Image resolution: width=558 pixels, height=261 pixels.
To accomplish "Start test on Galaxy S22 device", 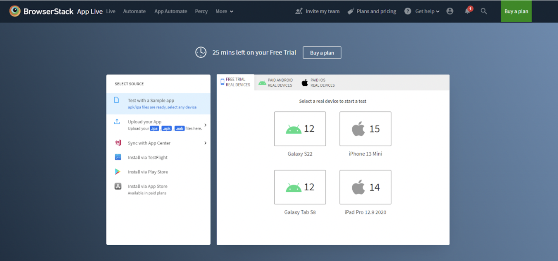I will 300,129.
